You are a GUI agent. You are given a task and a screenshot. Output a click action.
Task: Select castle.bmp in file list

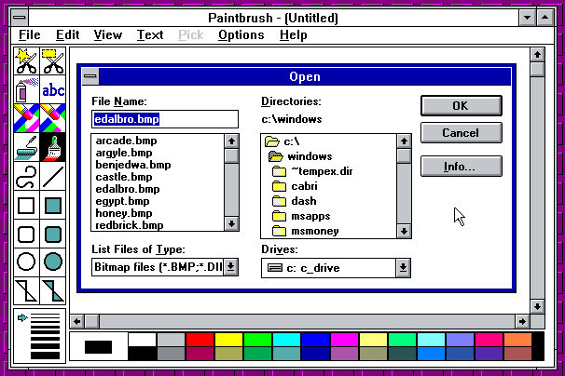tap(124, 177)
